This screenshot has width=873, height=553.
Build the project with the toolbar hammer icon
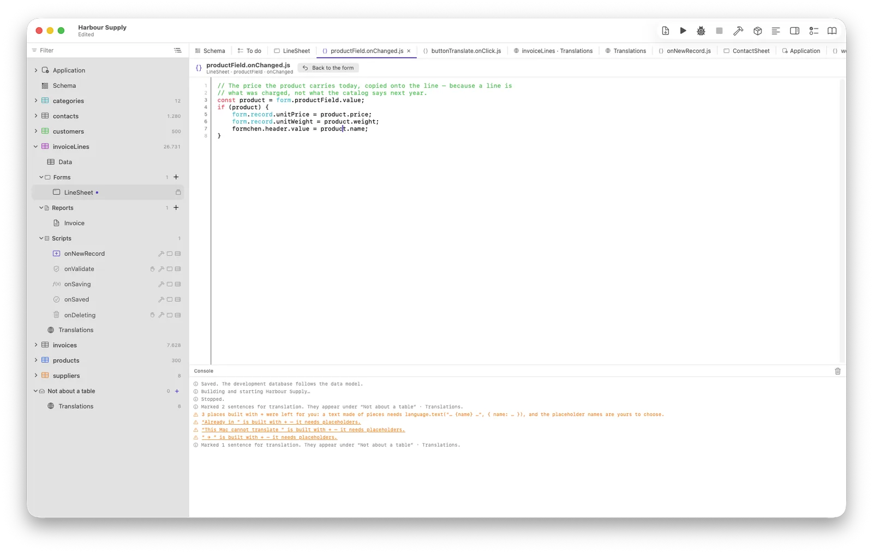pos(738,31)
